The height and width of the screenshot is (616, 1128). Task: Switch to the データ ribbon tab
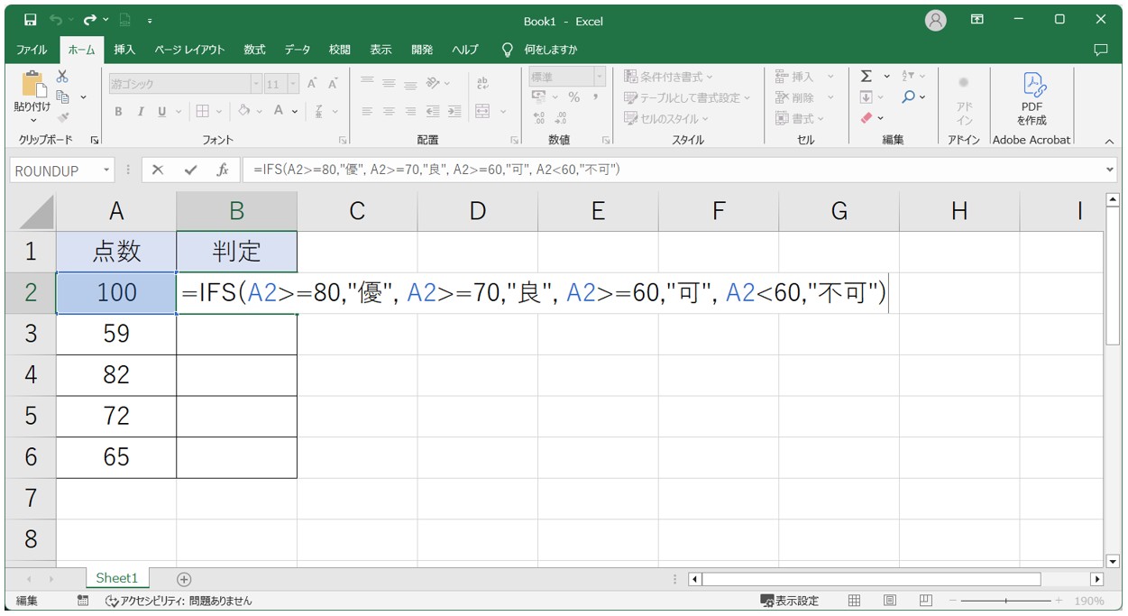point(298,50)
